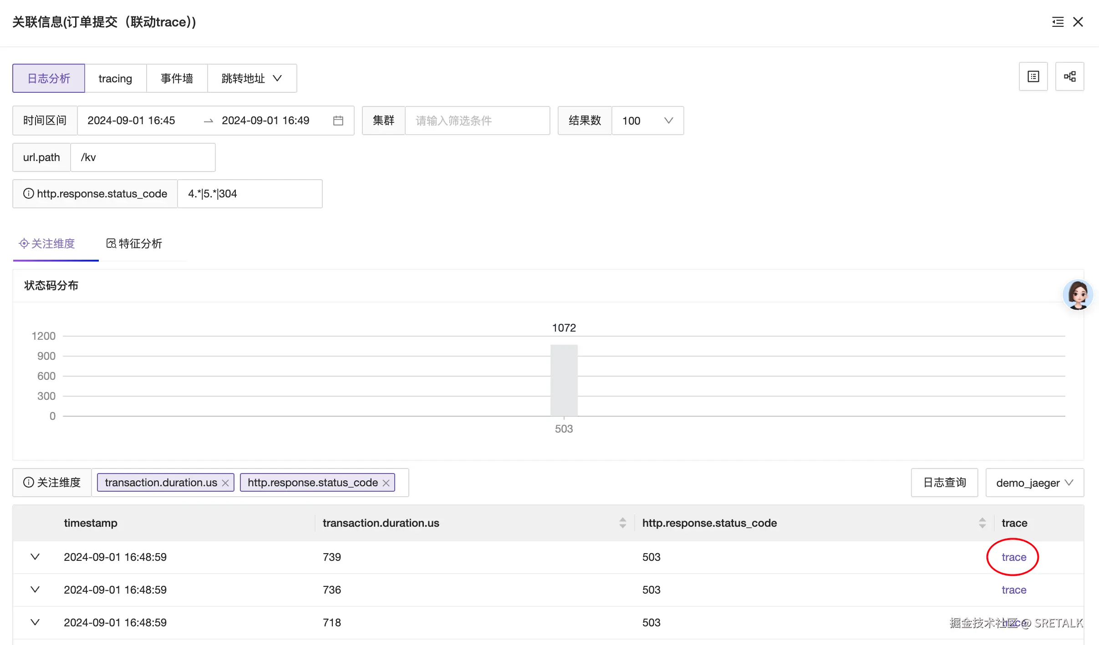Sort by transaction.duration.us column
Screen dimensions: 1099x645
click(622, 523)
